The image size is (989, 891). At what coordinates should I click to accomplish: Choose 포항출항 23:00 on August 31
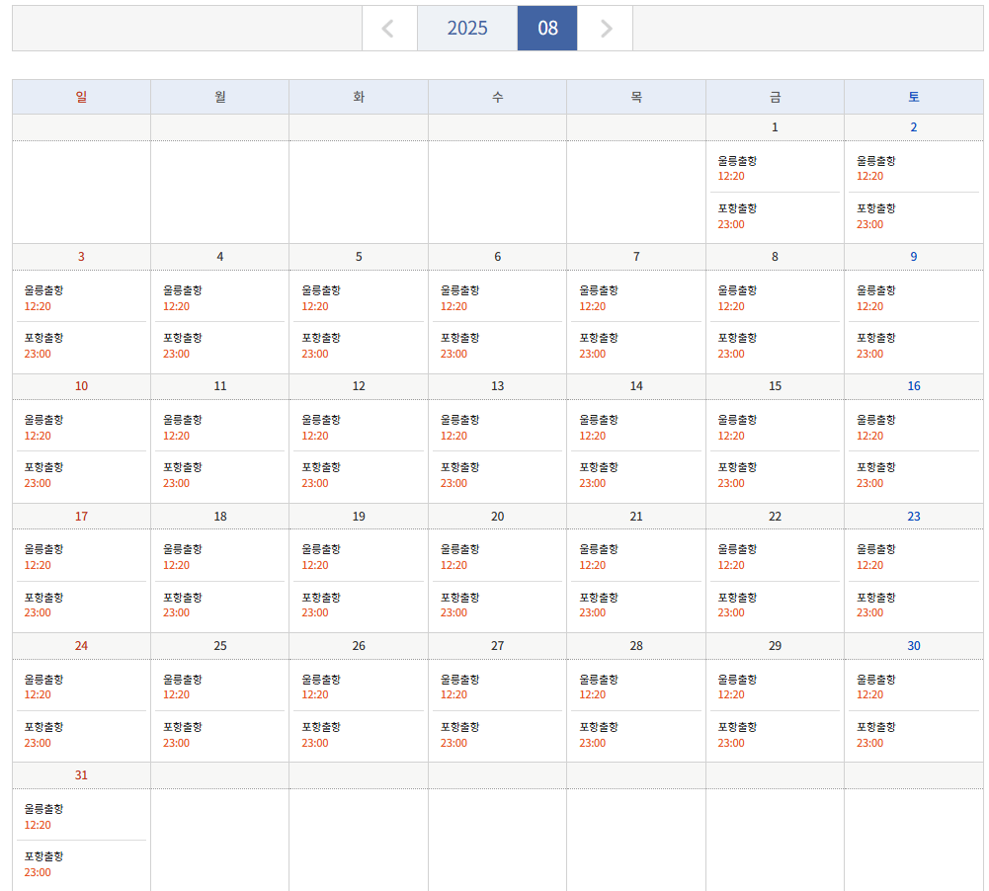43,864
